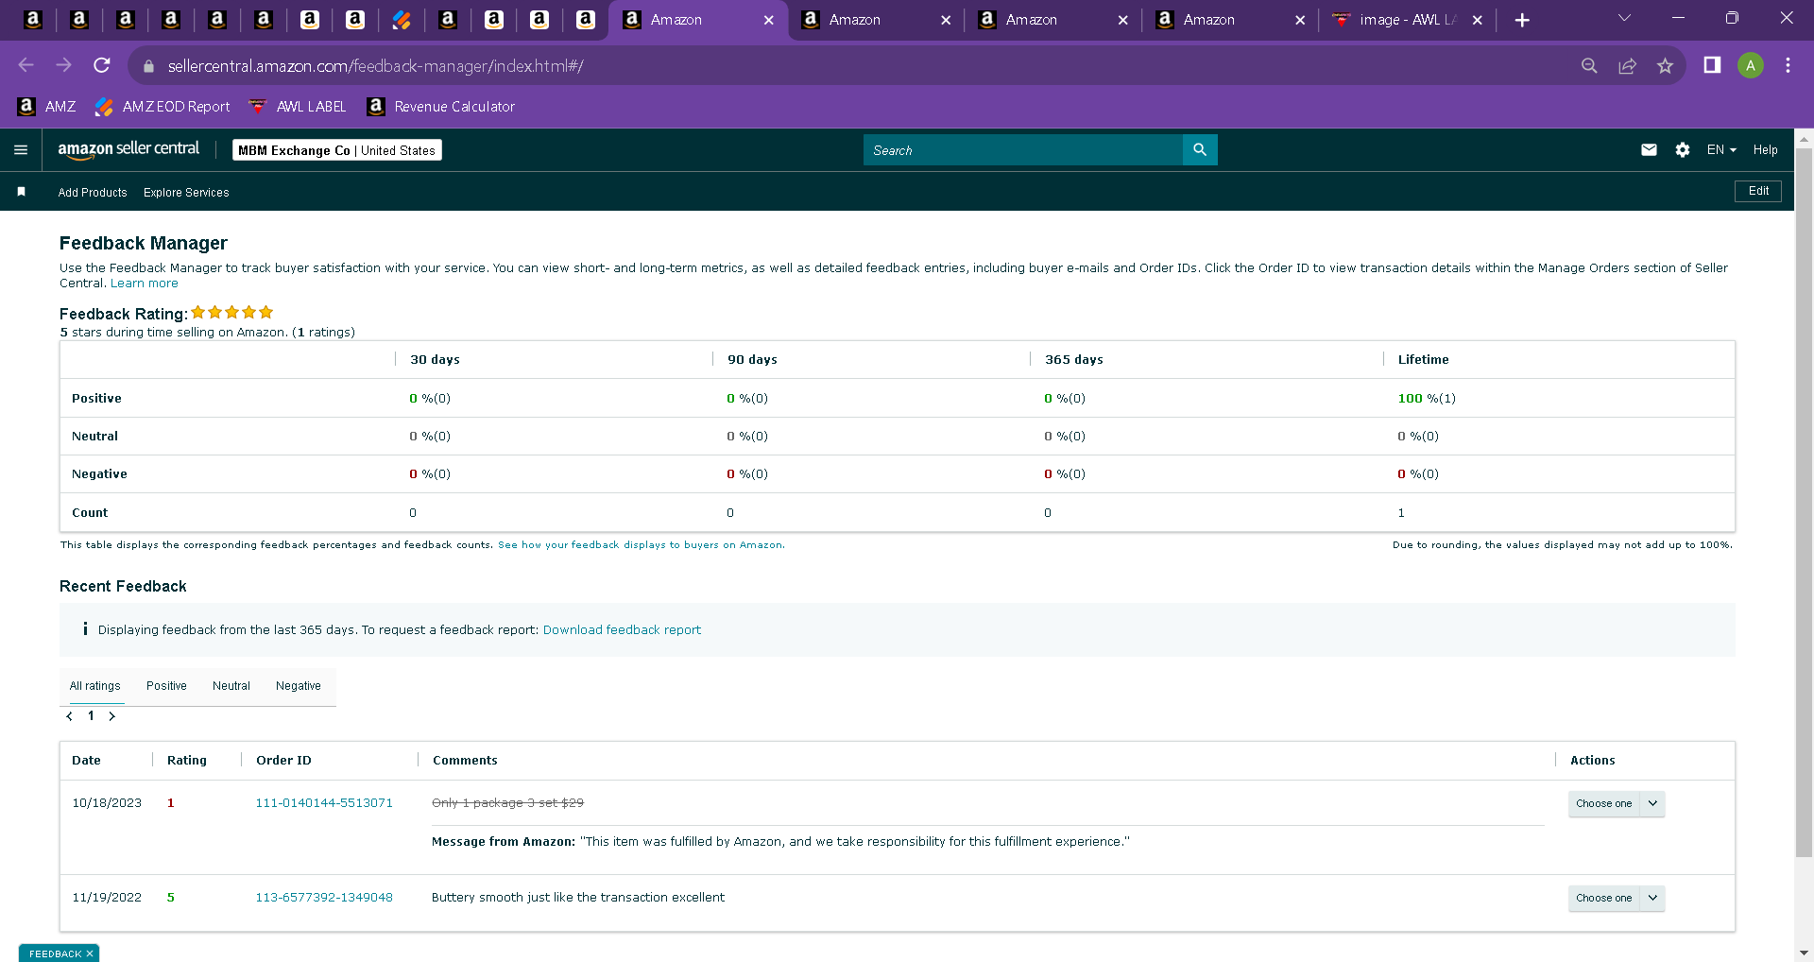Click the search magnifier button
The image size is (1814, 962).
tap(1200, 149)
